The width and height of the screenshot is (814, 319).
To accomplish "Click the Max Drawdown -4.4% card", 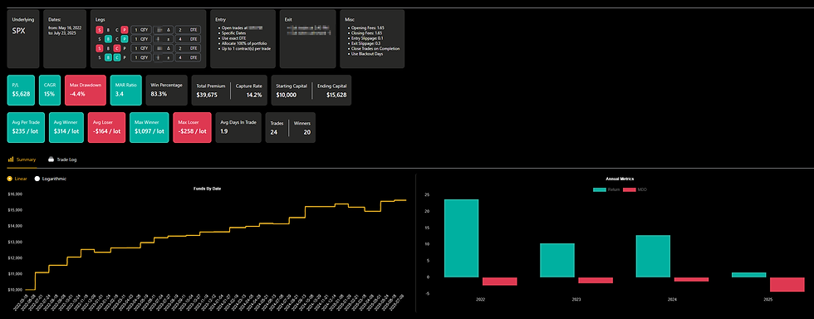I will point(85,91).
